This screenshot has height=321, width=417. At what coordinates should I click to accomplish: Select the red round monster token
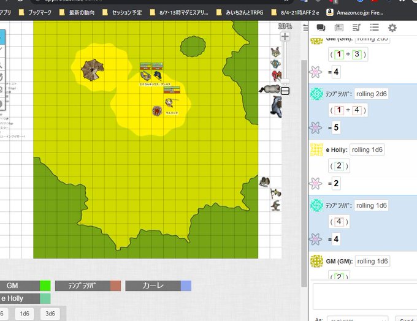coord(157,111)
